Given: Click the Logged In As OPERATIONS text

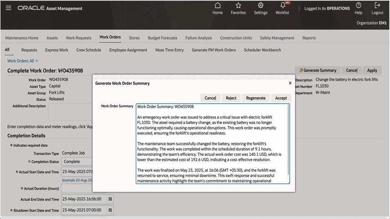Looking at the screenshot, I should tap(327, 9).
